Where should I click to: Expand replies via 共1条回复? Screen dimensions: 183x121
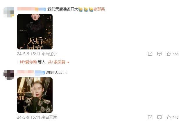(56, 62)
